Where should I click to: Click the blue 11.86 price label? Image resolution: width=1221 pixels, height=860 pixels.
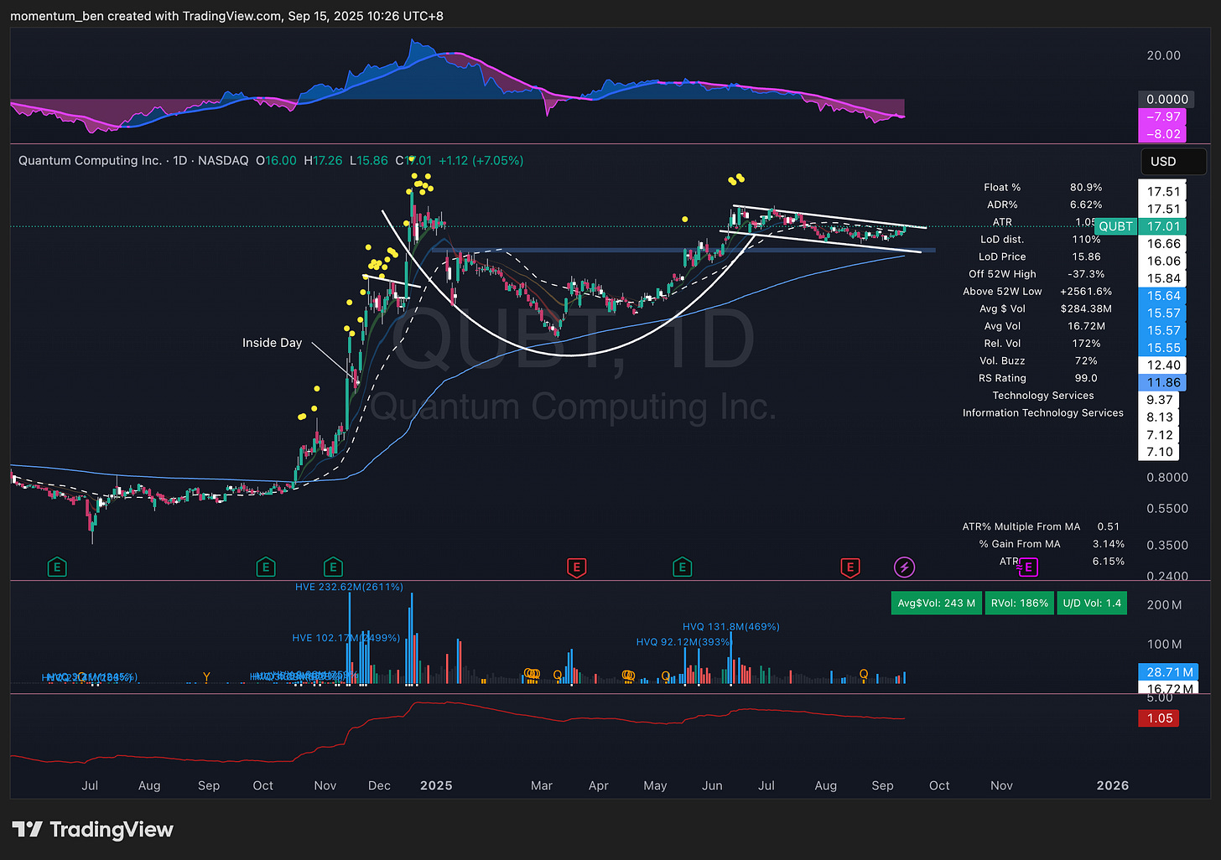[1162, 382]
